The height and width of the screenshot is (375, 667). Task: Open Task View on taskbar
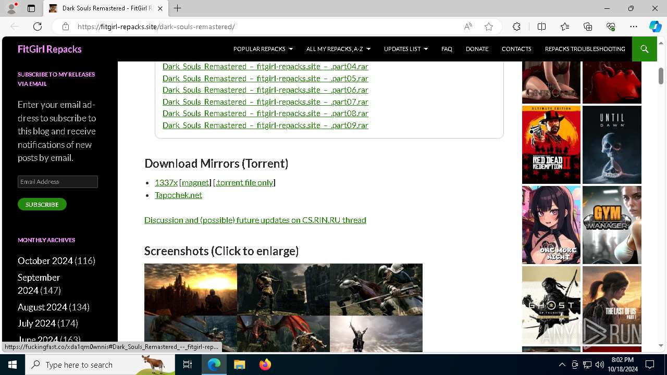pyautogui.click(x=188, y=365)
